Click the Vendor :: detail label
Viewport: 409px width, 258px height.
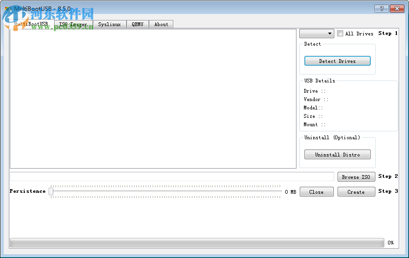click(316, 99)
